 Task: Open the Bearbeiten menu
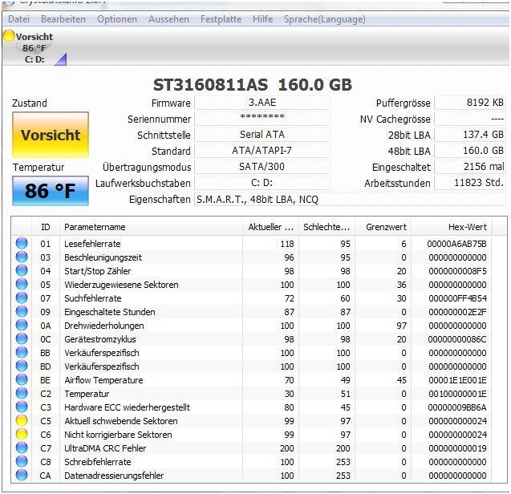tap(63, 19)
